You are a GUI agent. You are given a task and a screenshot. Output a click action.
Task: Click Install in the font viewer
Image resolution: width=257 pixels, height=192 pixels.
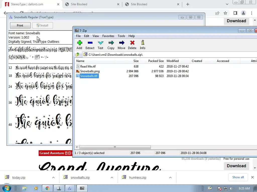click(43, 25)
